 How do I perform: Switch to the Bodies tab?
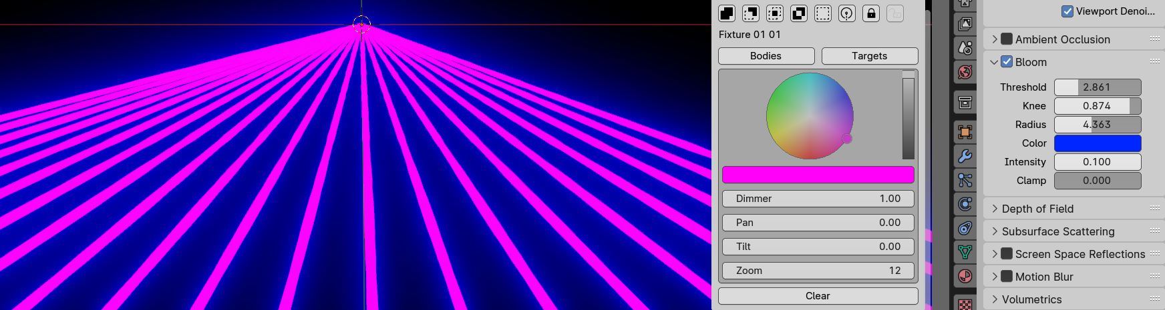coord(766,56)
